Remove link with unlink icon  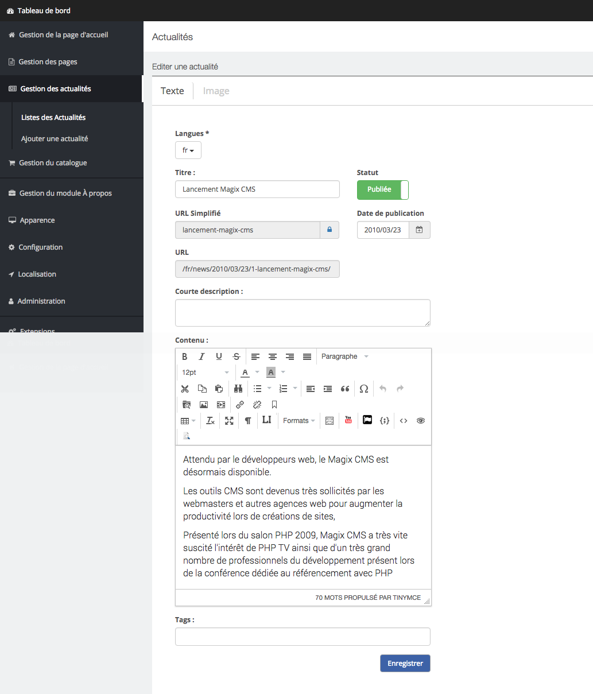[x=257, y=405]
